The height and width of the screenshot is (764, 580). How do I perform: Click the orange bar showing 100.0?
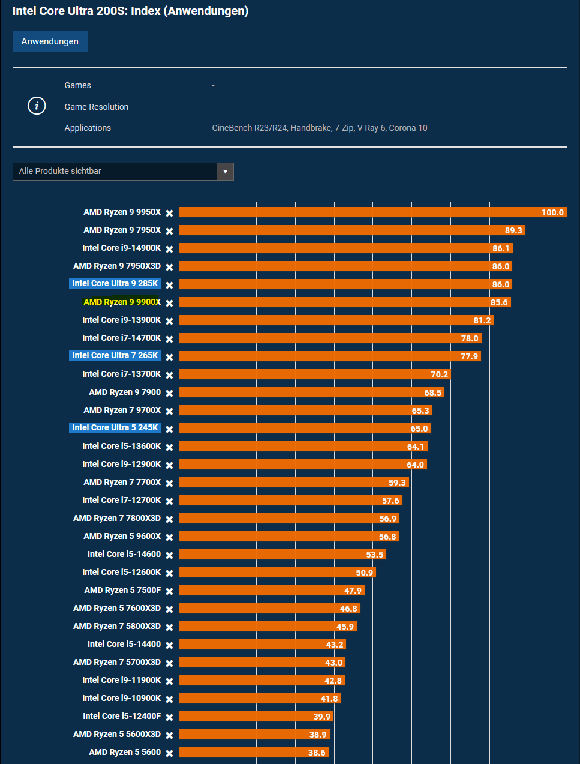click(372, 212)
